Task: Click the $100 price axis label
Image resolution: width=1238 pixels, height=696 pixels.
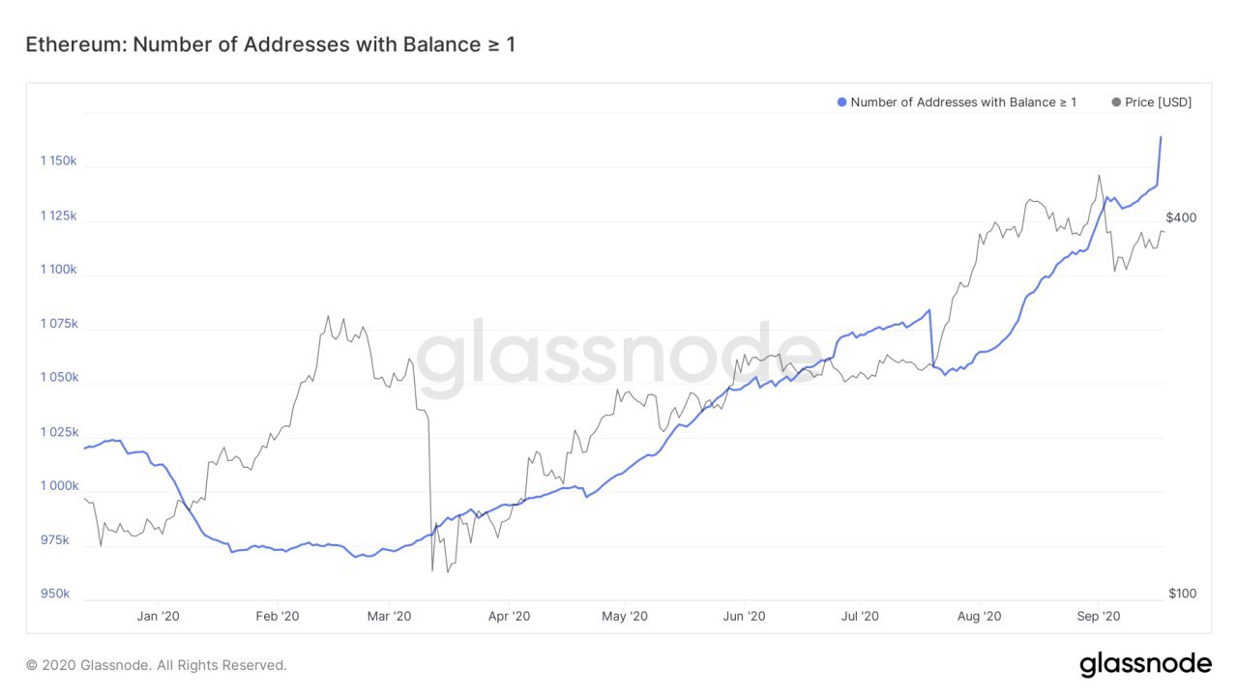Action: (1181, 594)
